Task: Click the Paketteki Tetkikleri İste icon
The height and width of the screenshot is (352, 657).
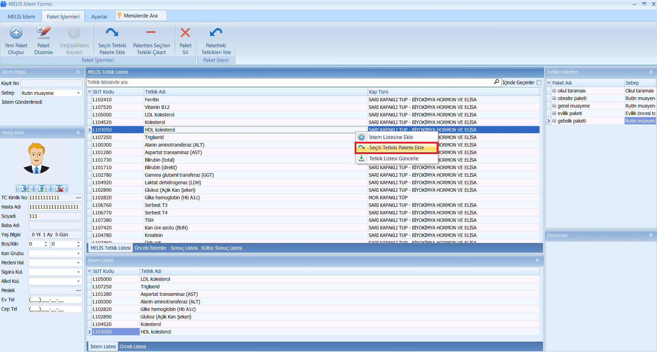Action: (216, 33)
